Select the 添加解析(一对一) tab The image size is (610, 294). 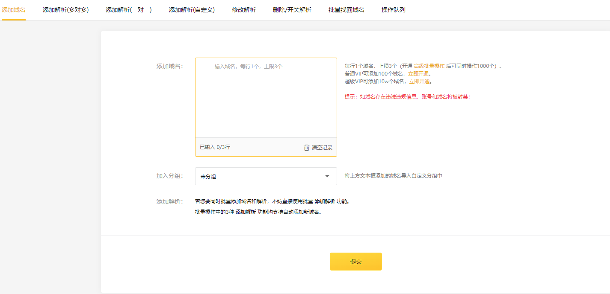point(129,10)
